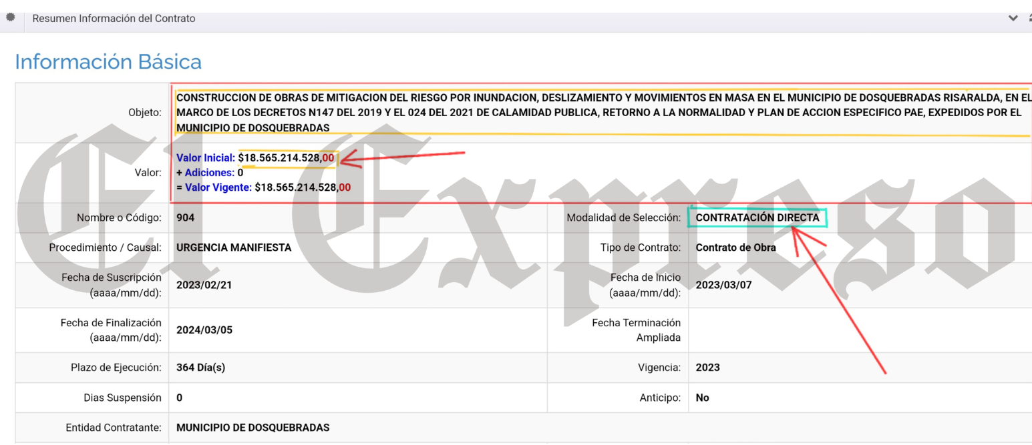Select the URGENCIA MANIFIESTA value
1032x445 pixels.
(234, 248)
